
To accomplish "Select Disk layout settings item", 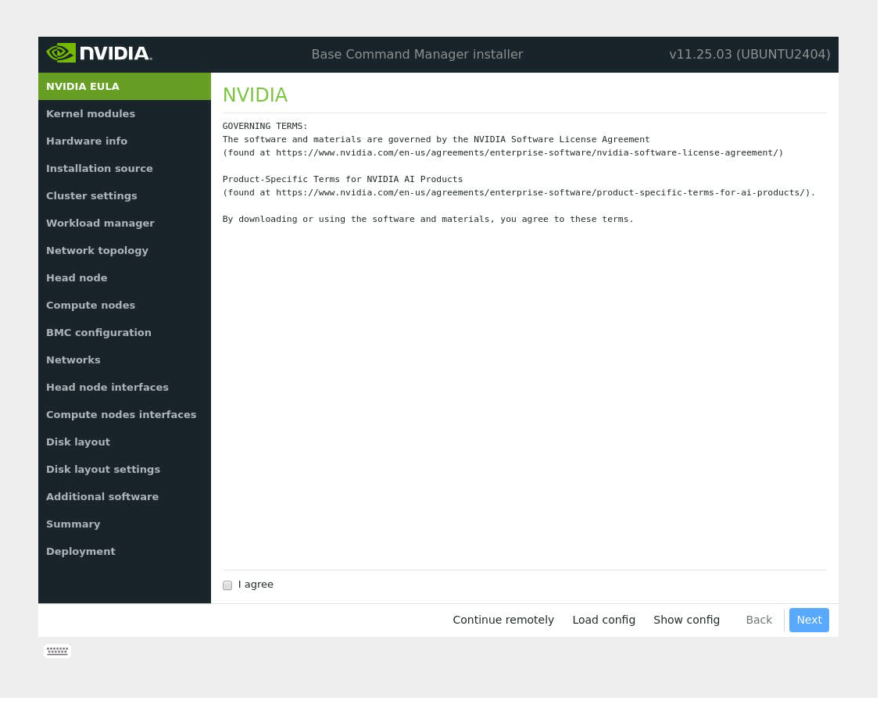I will (x=103, y=470).
